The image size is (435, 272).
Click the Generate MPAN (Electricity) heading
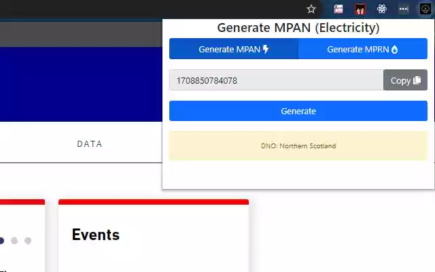[x=298, y=28]
